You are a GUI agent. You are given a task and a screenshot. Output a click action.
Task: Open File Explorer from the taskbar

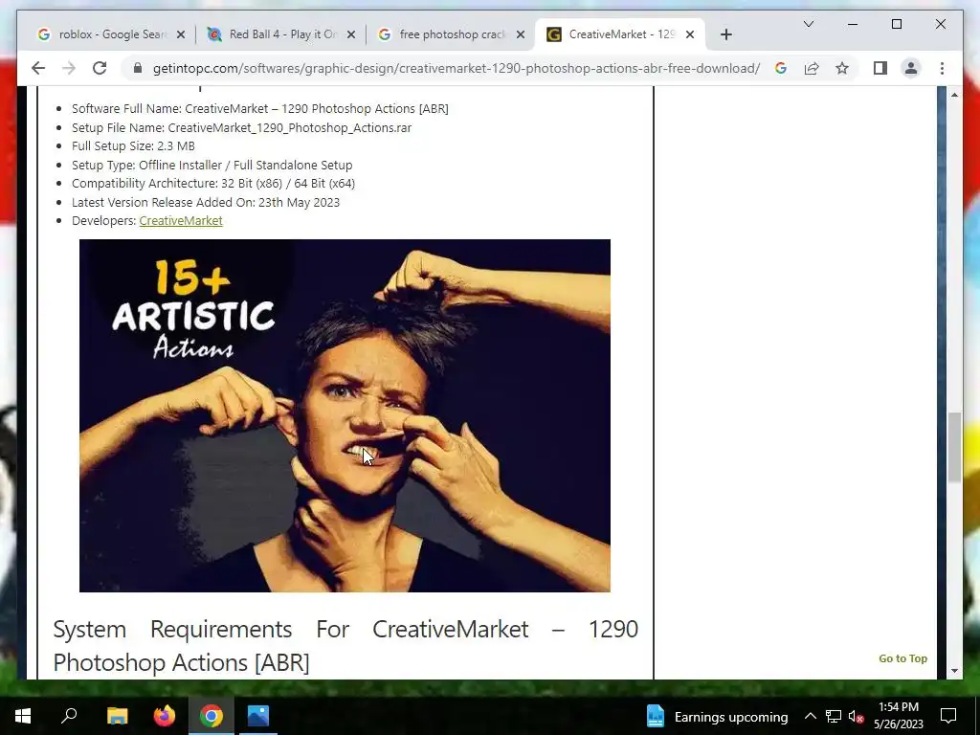118,716
